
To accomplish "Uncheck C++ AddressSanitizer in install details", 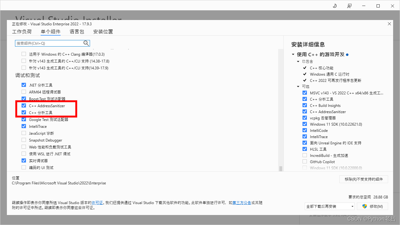I will point(305,112).
